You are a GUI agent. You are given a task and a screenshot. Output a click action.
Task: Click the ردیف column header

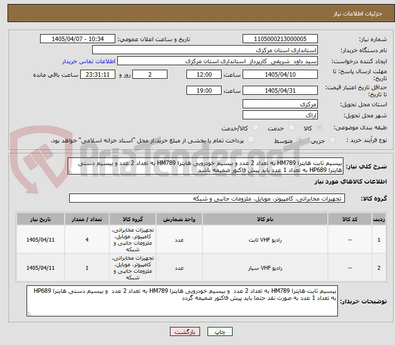[x=379, y=219]
